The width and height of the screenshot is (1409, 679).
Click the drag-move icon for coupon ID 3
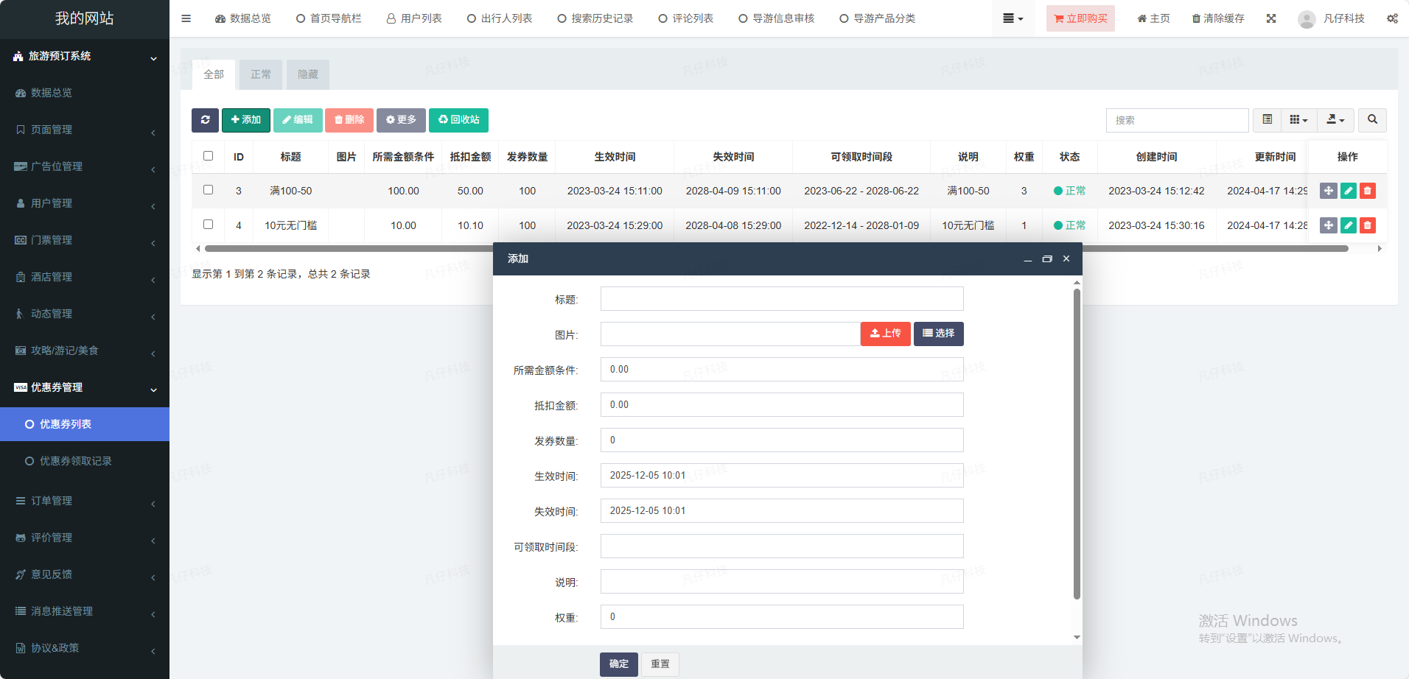[1328, 191]
